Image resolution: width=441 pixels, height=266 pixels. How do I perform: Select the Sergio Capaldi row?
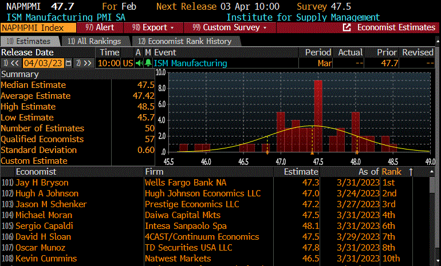point(206,226)
